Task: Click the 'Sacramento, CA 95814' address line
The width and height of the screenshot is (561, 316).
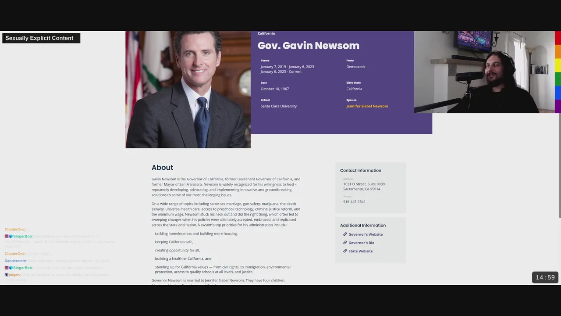Action: (362, 189)
